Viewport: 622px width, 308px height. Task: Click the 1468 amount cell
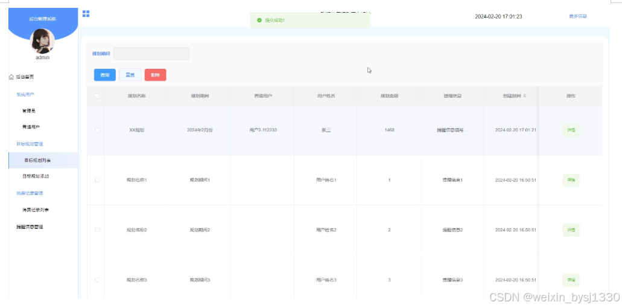coord(389,130)
